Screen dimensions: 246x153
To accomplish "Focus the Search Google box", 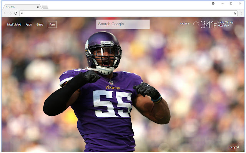I will click(123, 24).
